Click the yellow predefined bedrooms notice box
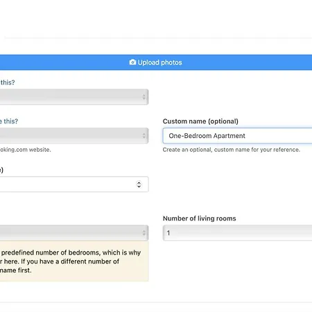This screenshot has height=312, width=312. [x=74, y=261]
